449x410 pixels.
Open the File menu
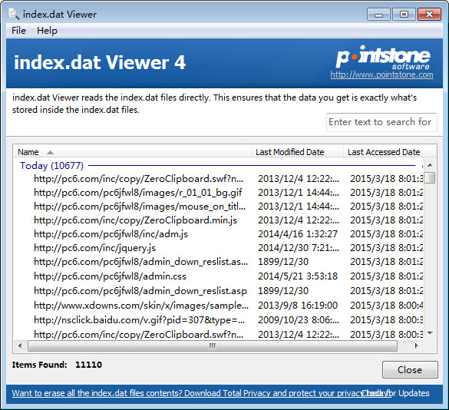pyautogui.click(x=18, y=31)
